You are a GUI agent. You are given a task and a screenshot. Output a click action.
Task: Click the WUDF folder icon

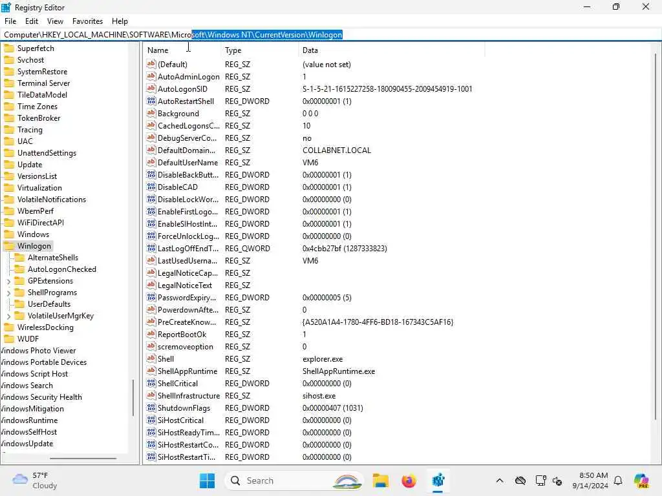9,338
